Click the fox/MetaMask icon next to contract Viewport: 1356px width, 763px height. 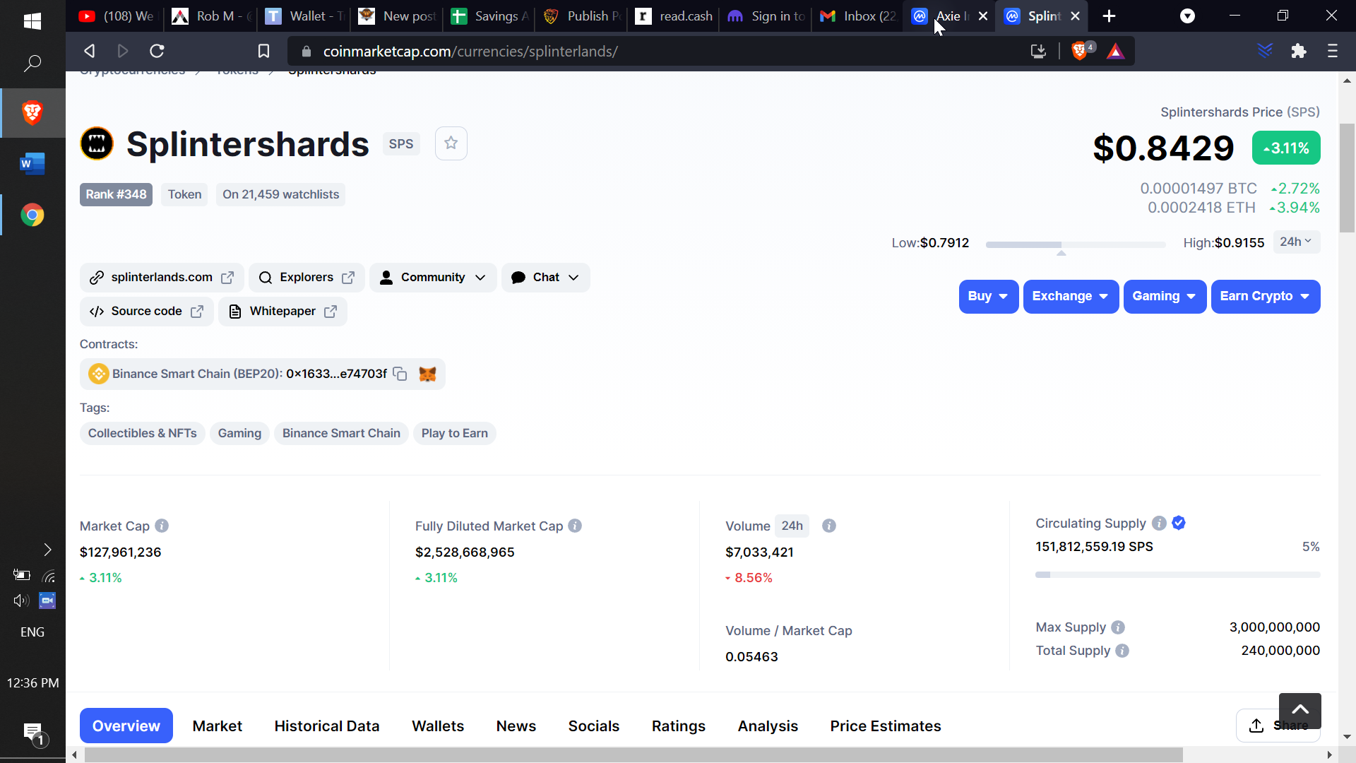(x=427, y=374)
